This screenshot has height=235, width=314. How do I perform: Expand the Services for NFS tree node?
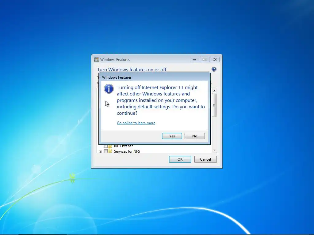tap(100, 152)
